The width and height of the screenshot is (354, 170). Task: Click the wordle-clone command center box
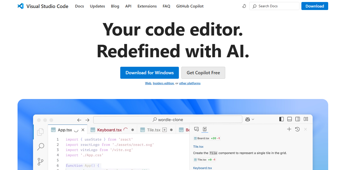(x=168, y=119)
